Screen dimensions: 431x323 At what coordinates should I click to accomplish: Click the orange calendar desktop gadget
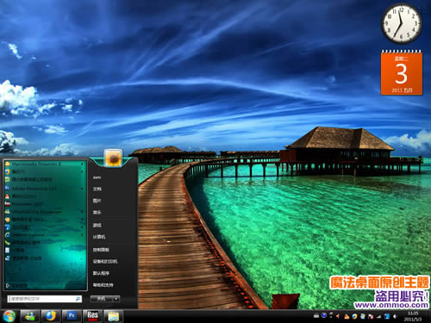tap(402, 72)
